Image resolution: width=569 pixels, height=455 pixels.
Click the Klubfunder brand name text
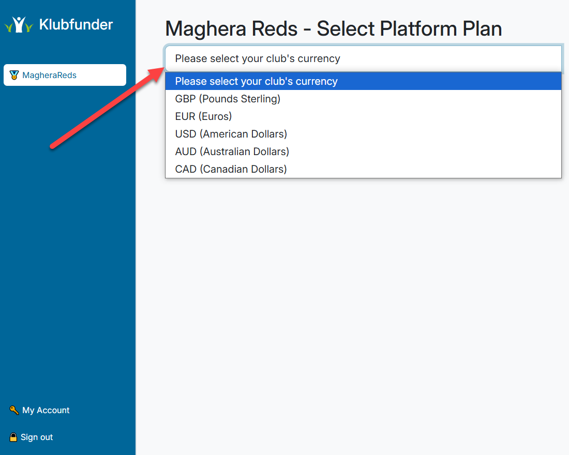[76, 24]
